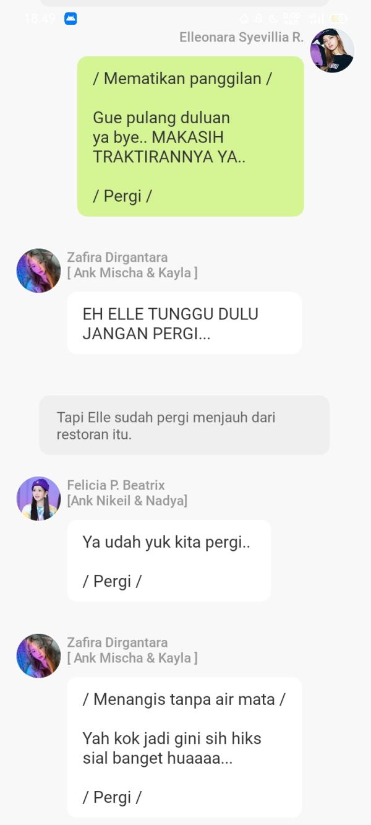Tap the signal strength bars icon

[317, 19]
